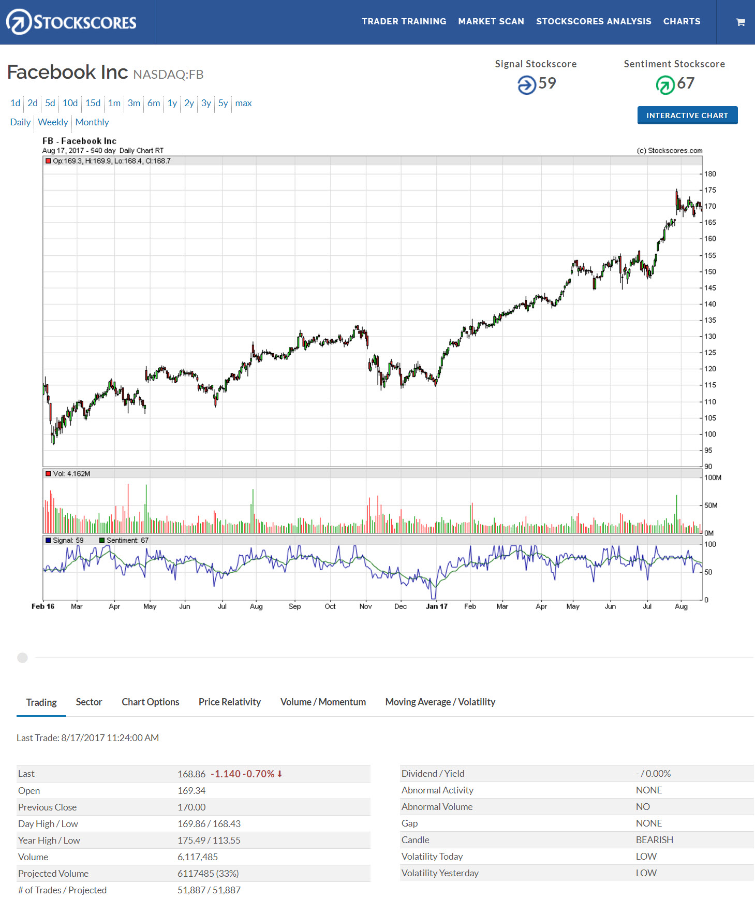Click the Volatility Today value LOW

point(646,857)
